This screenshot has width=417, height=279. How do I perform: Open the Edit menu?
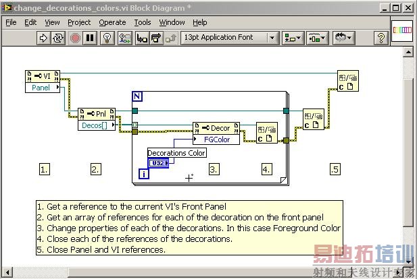pyautogui.click(x=30, y=22)
